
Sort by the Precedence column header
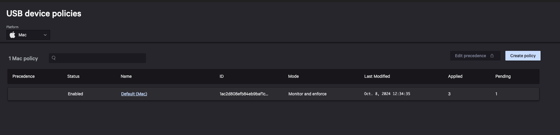(x=23, y=76)
